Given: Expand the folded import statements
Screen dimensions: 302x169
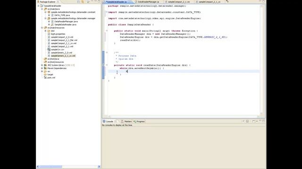Looking at the screenshot, I should click(x=107, y=12).
